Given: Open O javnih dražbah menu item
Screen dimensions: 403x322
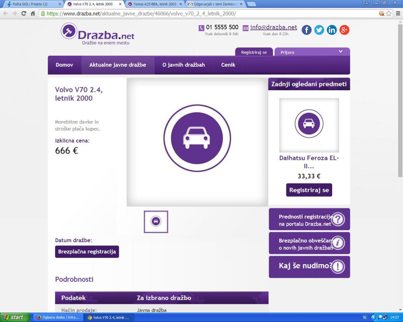Looking at the screenshot, I should pos(184,65).
